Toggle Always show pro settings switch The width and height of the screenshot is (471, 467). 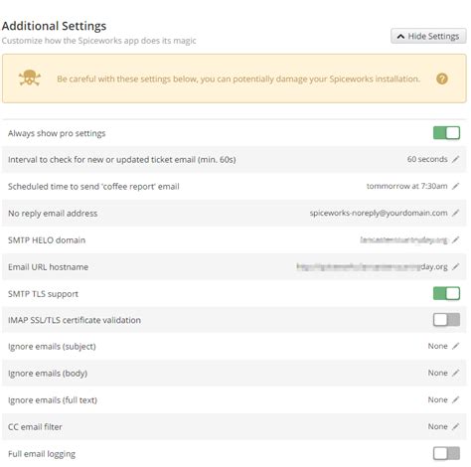(x=446, y=133)
